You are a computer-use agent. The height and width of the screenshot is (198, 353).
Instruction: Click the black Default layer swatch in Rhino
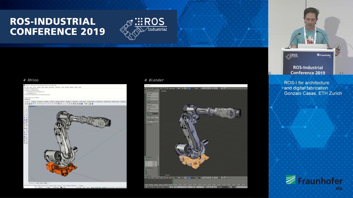pos(61,188)
